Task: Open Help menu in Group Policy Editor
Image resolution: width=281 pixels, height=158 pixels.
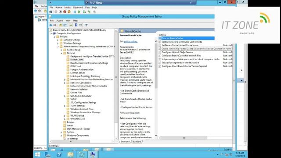Action: point(76,21)
